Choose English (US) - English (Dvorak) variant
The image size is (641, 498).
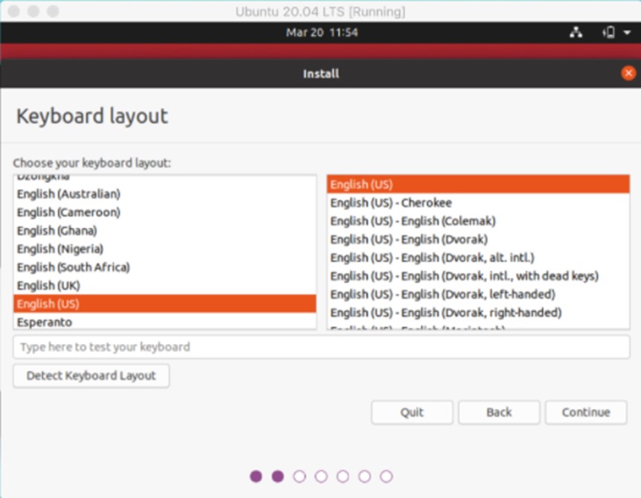point(478,239)
